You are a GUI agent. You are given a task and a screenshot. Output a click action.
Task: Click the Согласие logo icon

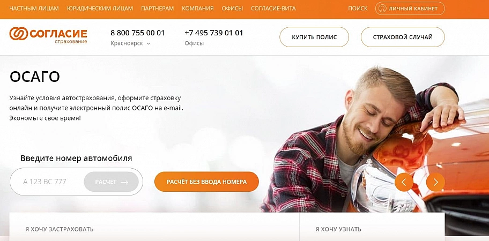(x=19, y=34)
